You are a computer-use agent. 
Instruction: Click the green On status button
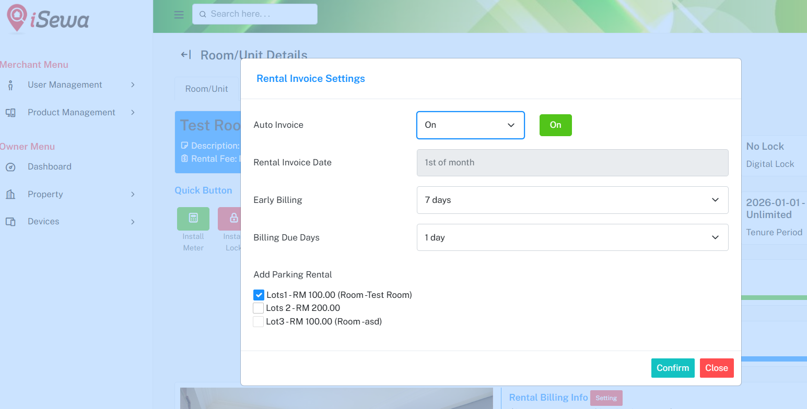[555, 125]
